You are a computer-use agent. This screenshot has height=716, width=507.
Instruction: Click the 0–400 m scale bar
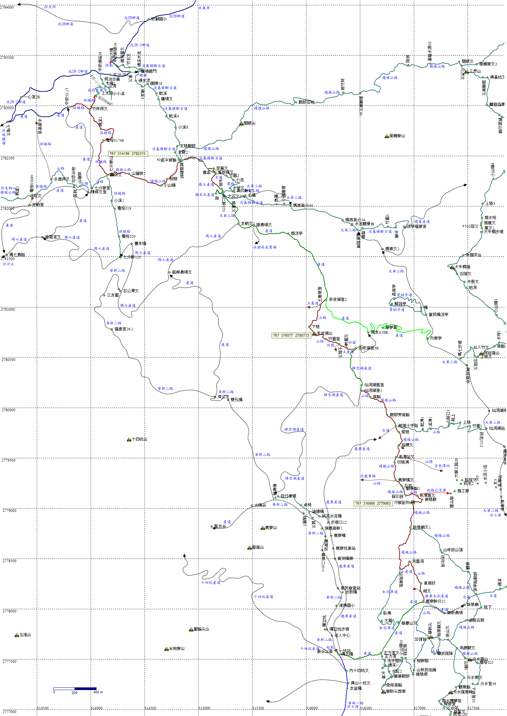click(x=75, y=688)
